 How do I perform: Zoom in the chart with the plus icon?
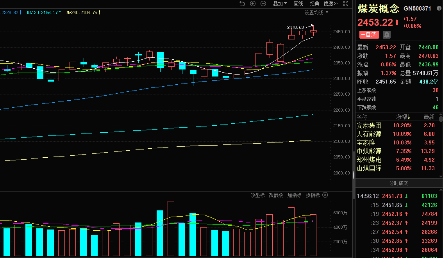[253, 4]
